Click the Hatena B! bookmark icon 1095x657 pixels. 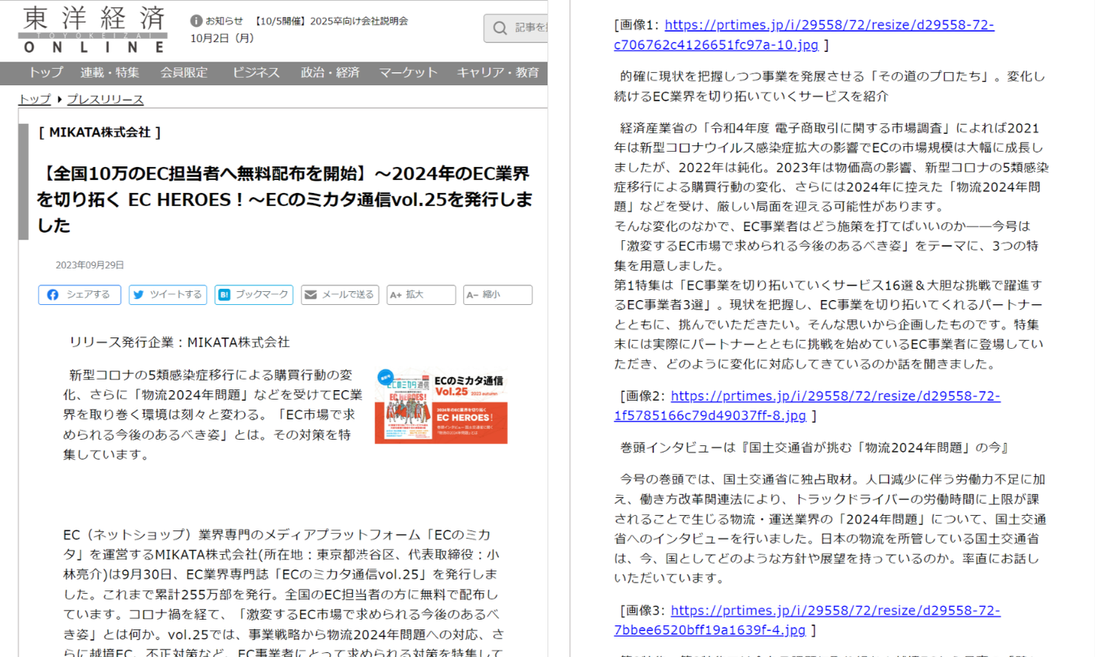point(225,295)
